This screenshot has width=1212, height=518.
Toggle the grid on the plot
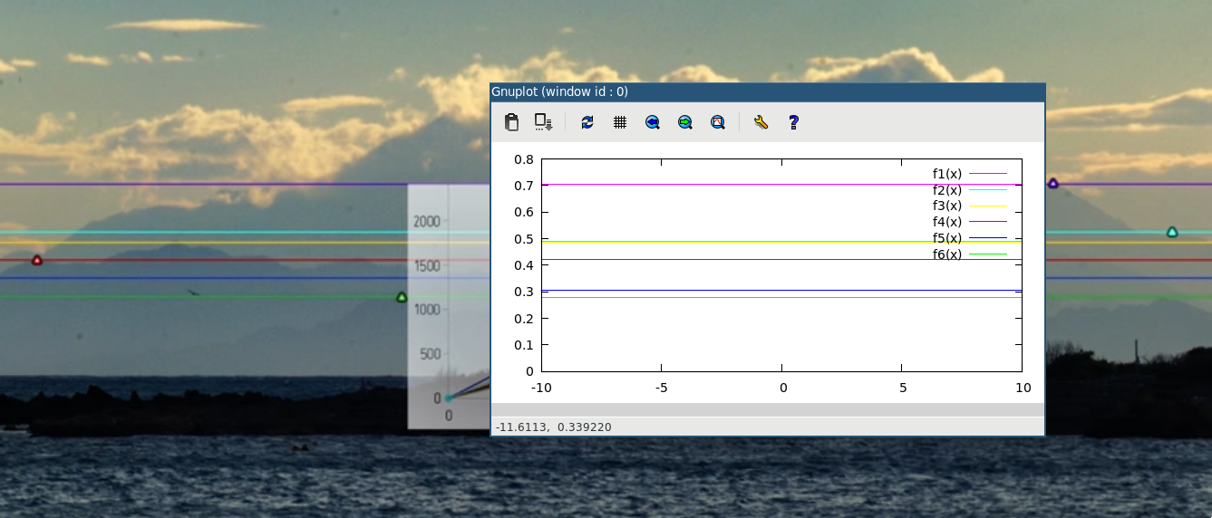[620, 122]
